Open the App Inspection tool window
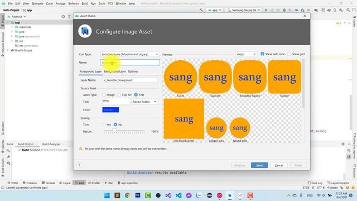The width and height of the screenshot is (357, 201). click(128, 183)
